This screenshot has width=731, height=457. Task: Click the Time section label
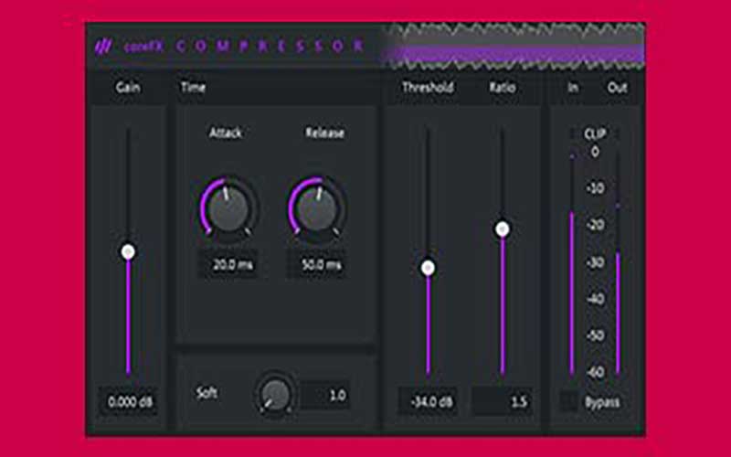193,88
